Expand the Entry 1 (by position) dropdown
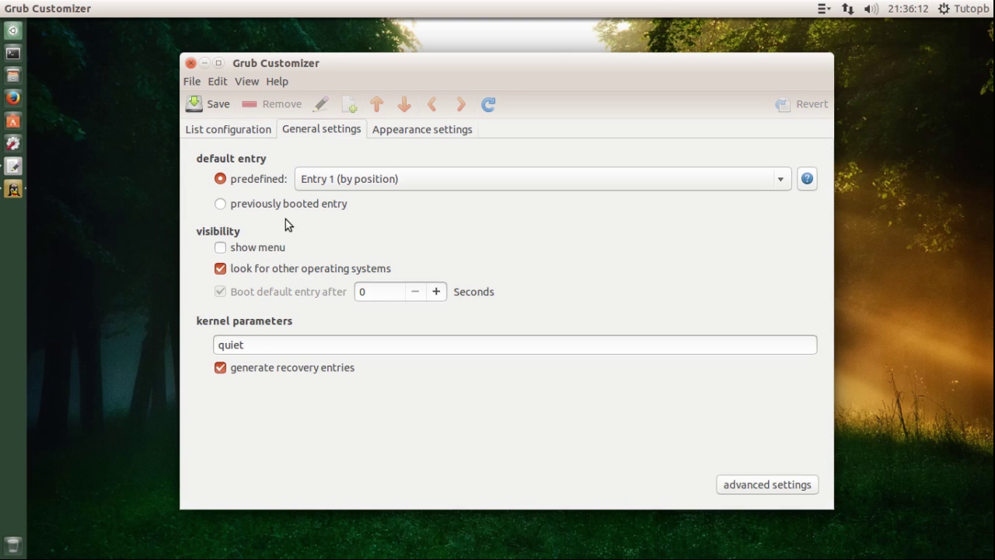 [x=543, y=179]
